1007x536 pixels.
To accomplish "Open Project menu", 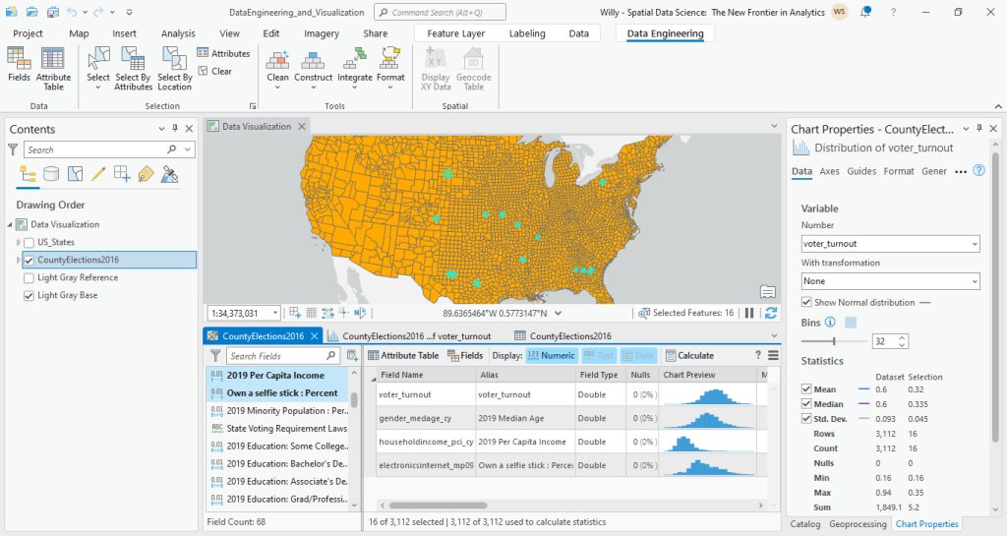I will point(28,33).
